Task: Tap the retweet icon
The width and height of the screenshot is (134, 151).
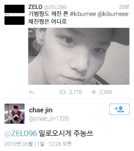Action: tap(63, 92)
